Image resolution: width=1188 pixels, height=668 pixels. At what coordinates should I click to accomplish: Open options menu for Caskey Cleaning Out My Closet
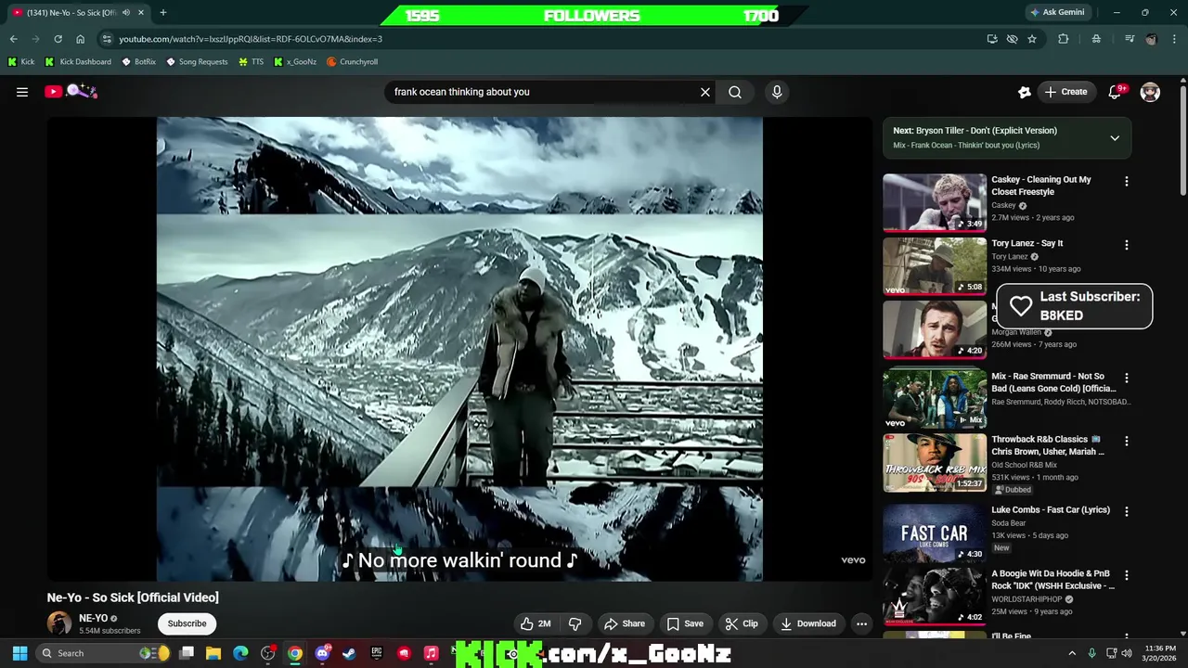pos(1127,182)
